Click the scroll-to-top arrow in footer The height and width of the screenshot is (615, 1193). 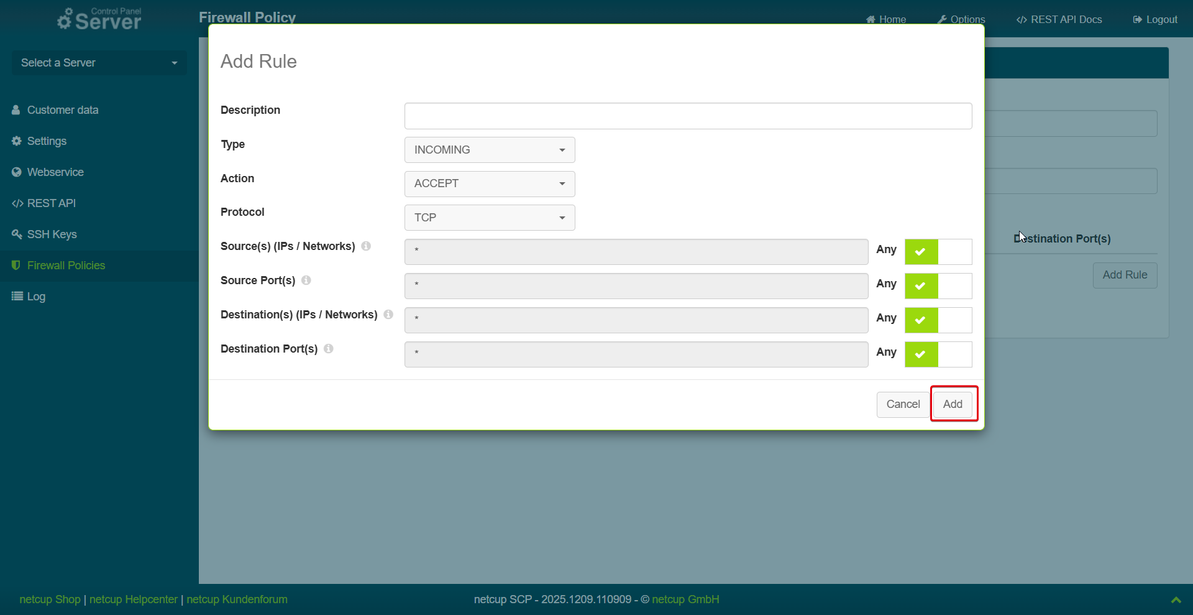click(1176, 600)
